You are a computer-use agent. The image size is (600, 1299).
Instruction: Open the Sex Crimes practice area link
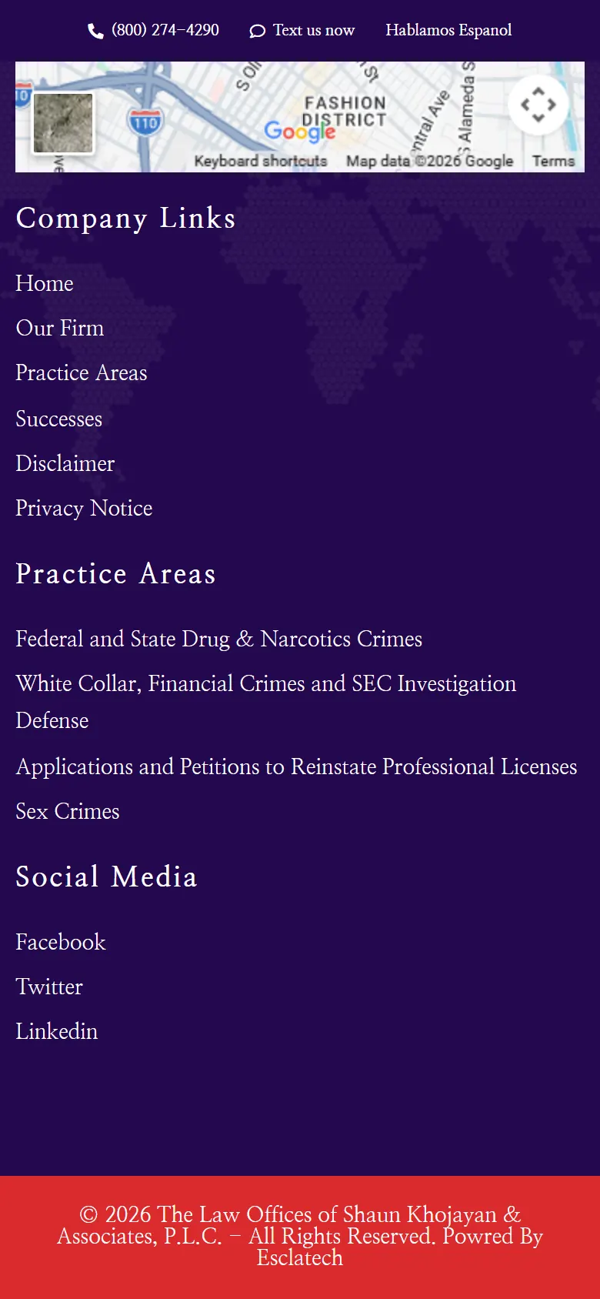[x=68, y=811]
